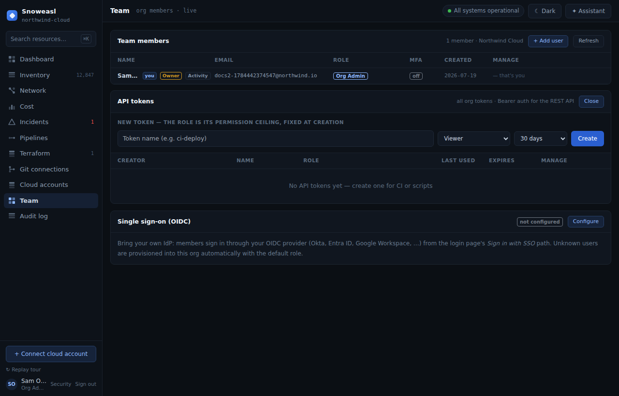This screenshot has height=396, width=619.
Task: Click the not configured badge
Action: pyautogui.click(x=540, y=222)
